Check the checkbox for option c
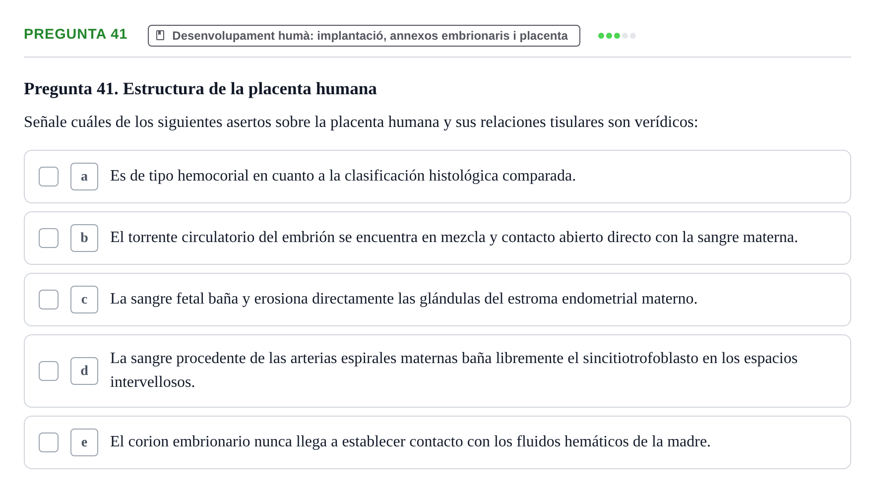 [49, 300]
